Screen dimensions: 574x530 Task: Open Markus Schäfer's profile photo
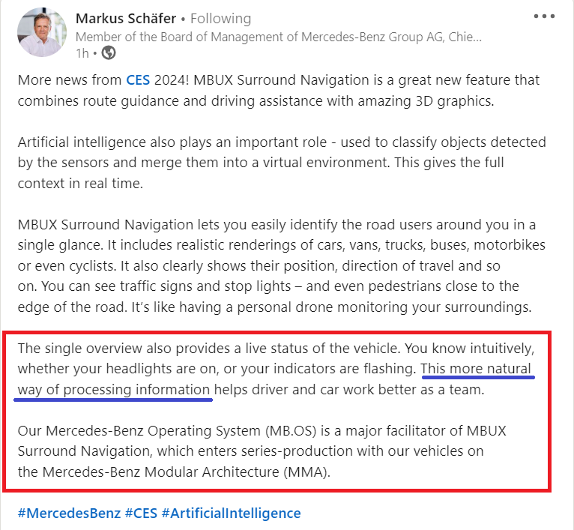click(42, 32)
